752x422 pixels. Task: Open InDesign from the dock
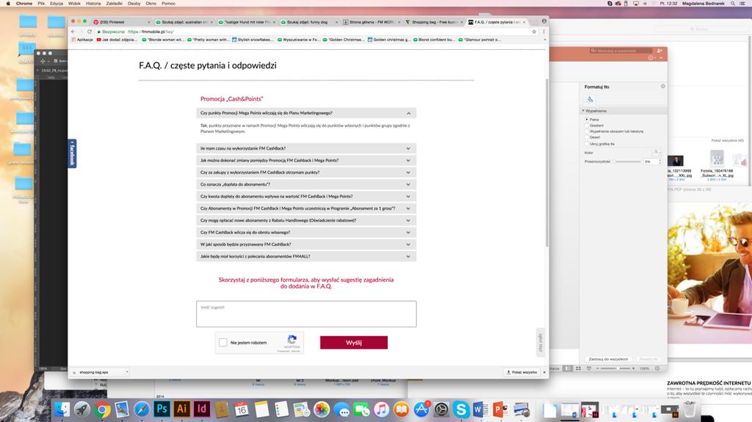coord(201,409)
